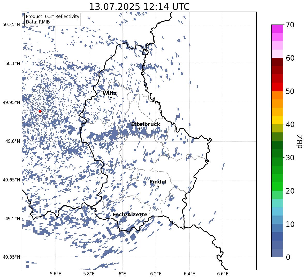
Task: Click the 40 tick on colorbar
Action: (x=290, y=124)
